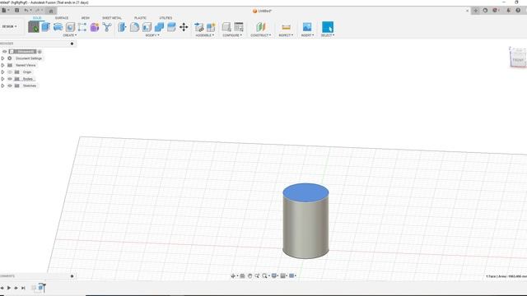Activate the root component radio button
This screenshot has width=527, height=296.
click(40, 52)
